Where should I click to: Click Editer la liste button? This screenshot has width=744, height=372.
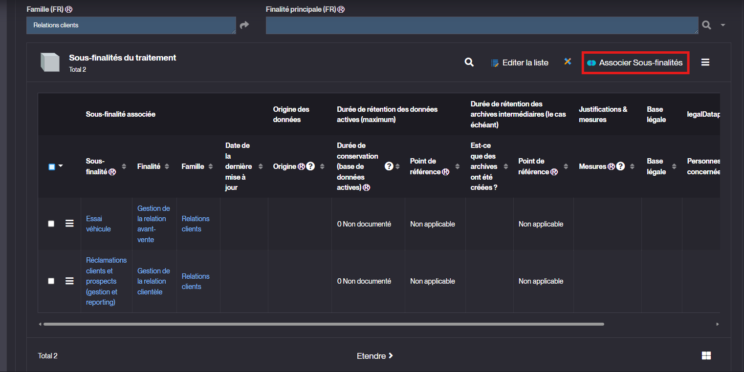(x=520, y=62)
